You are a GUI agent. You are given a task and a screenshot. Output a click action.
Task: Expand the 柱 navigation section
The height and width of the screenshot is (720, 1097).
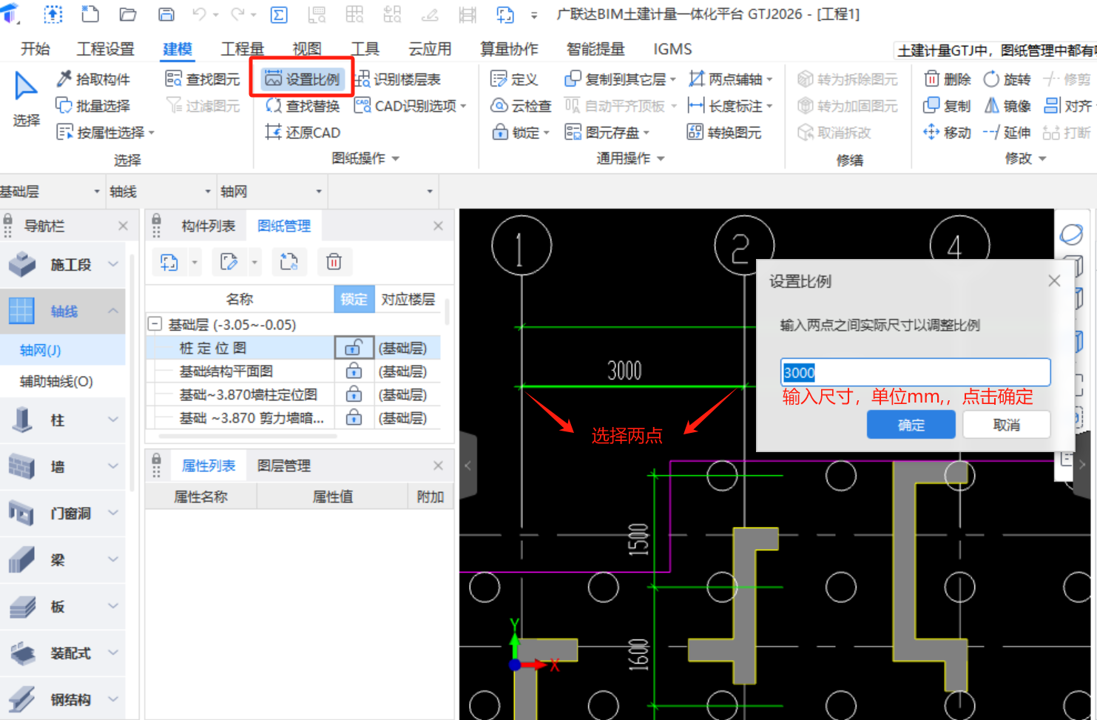click(113, 420)
